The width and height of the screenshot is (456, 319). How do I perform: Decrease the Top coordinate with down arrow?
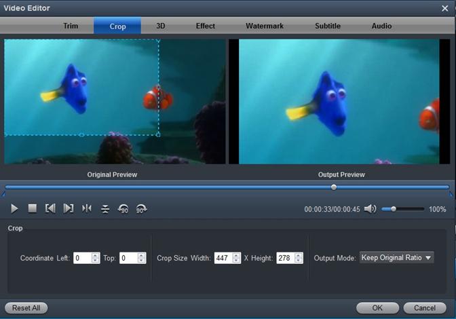pos(141,261)
